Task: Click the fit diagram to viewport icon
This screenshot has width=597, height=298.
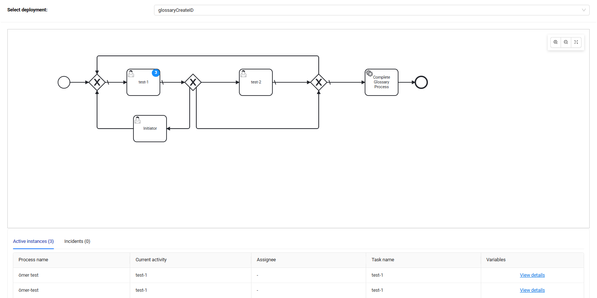Action: [576, 42]
